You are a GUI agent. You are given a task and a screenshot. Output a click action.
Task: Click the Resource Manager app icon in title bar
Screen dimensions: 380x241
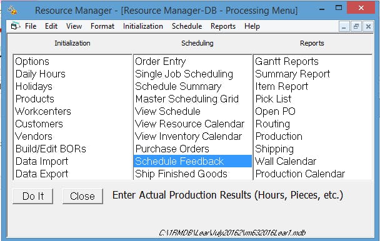pyautogui.click(x=12, y=10)
